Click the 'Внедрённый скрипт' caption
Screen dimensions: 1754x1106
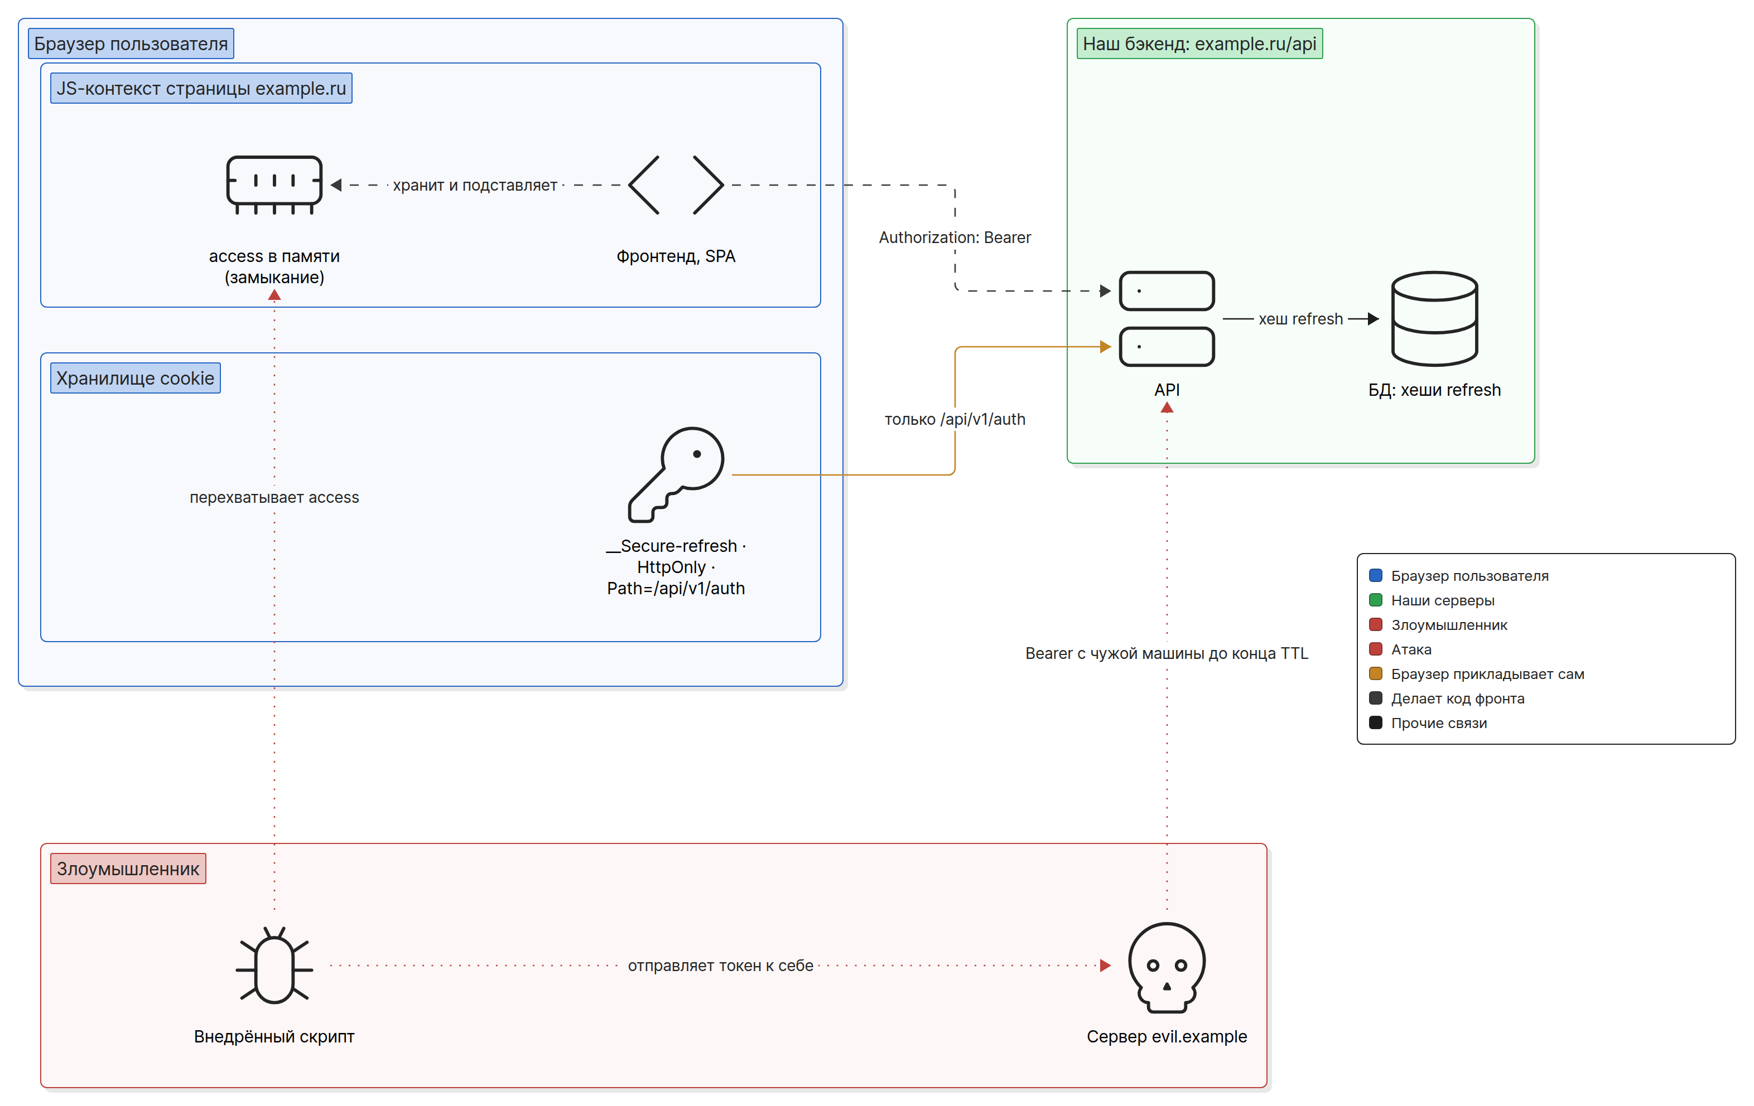[274, 1036]
